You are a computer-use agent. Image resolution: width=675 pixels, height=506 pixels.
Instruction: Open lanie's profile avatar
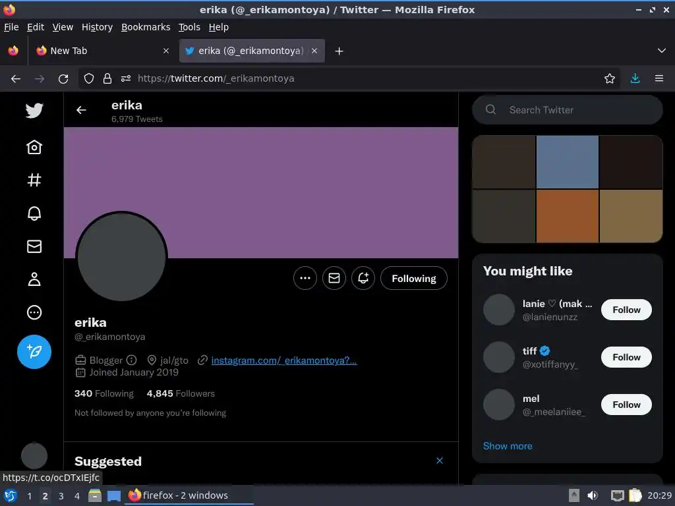pos(499,310)
